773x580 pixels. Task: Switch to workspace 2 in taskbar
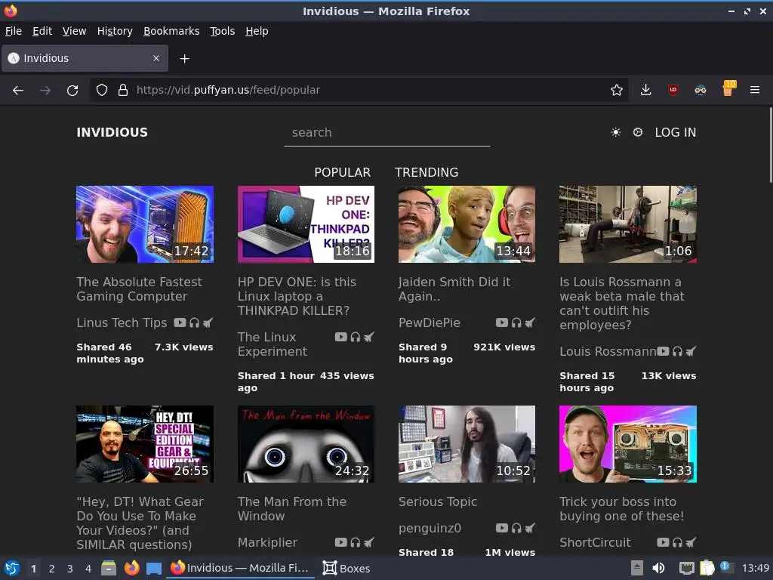[52, 569]
